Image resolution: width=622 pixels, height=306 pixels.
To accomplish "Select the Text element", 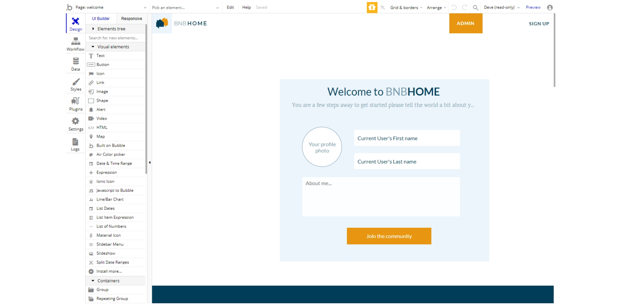I will click(x=116, y=56).
